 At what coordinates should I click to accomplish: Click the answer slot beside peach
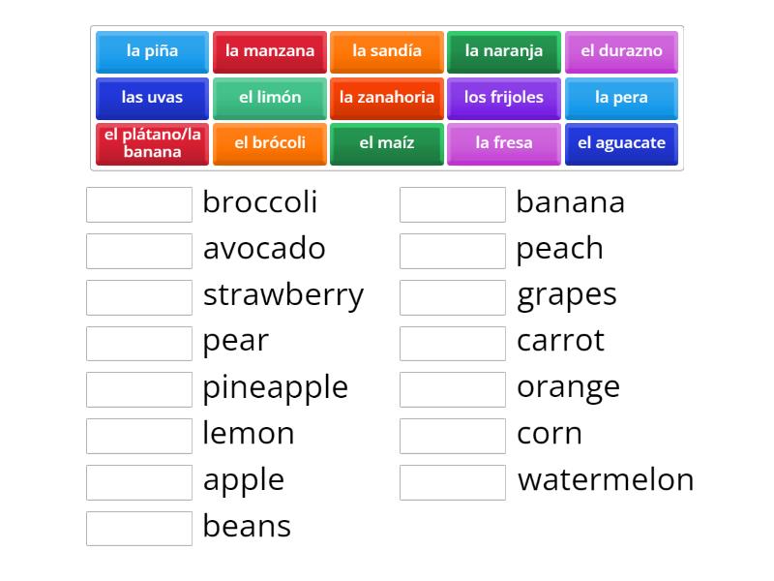click(x=453, y=250)
